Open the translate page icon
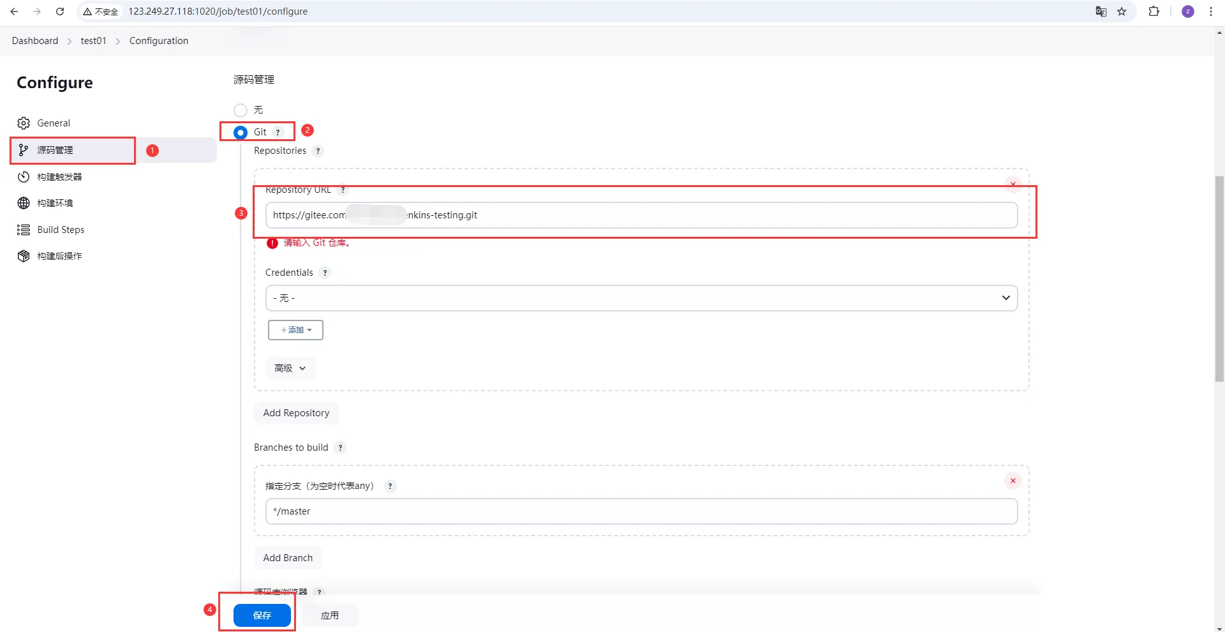This screenshot has height=632, width=1225. pos(1101,11)
